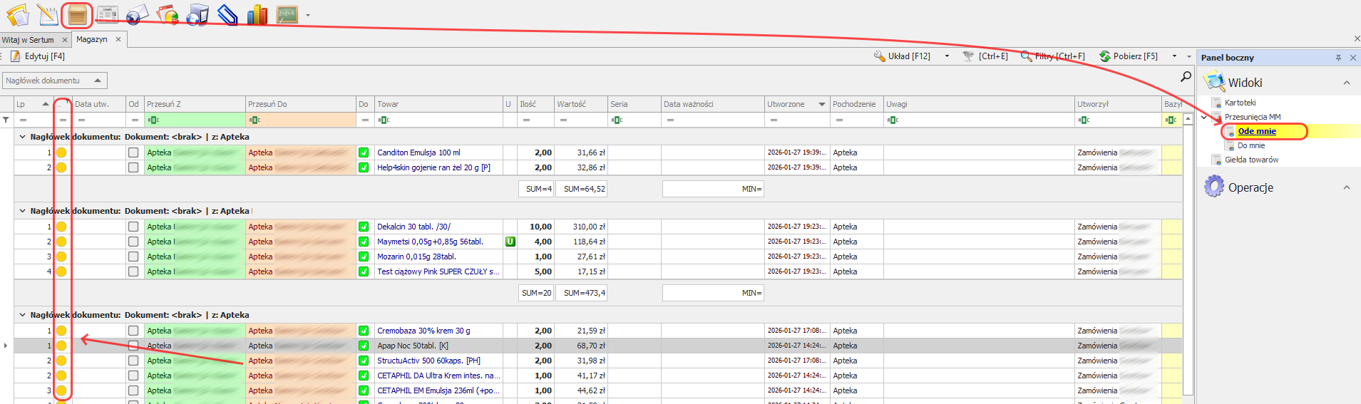Tick the Od checkbox for Canditon Emulsja row
This screenshot has height=404, width=1361.
(x=133, y=152)
